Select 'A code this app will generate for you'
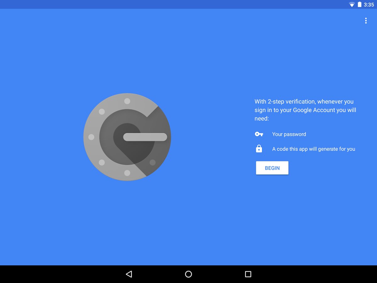The height and width of the screenshot is (283, 377). pos(314,149)
